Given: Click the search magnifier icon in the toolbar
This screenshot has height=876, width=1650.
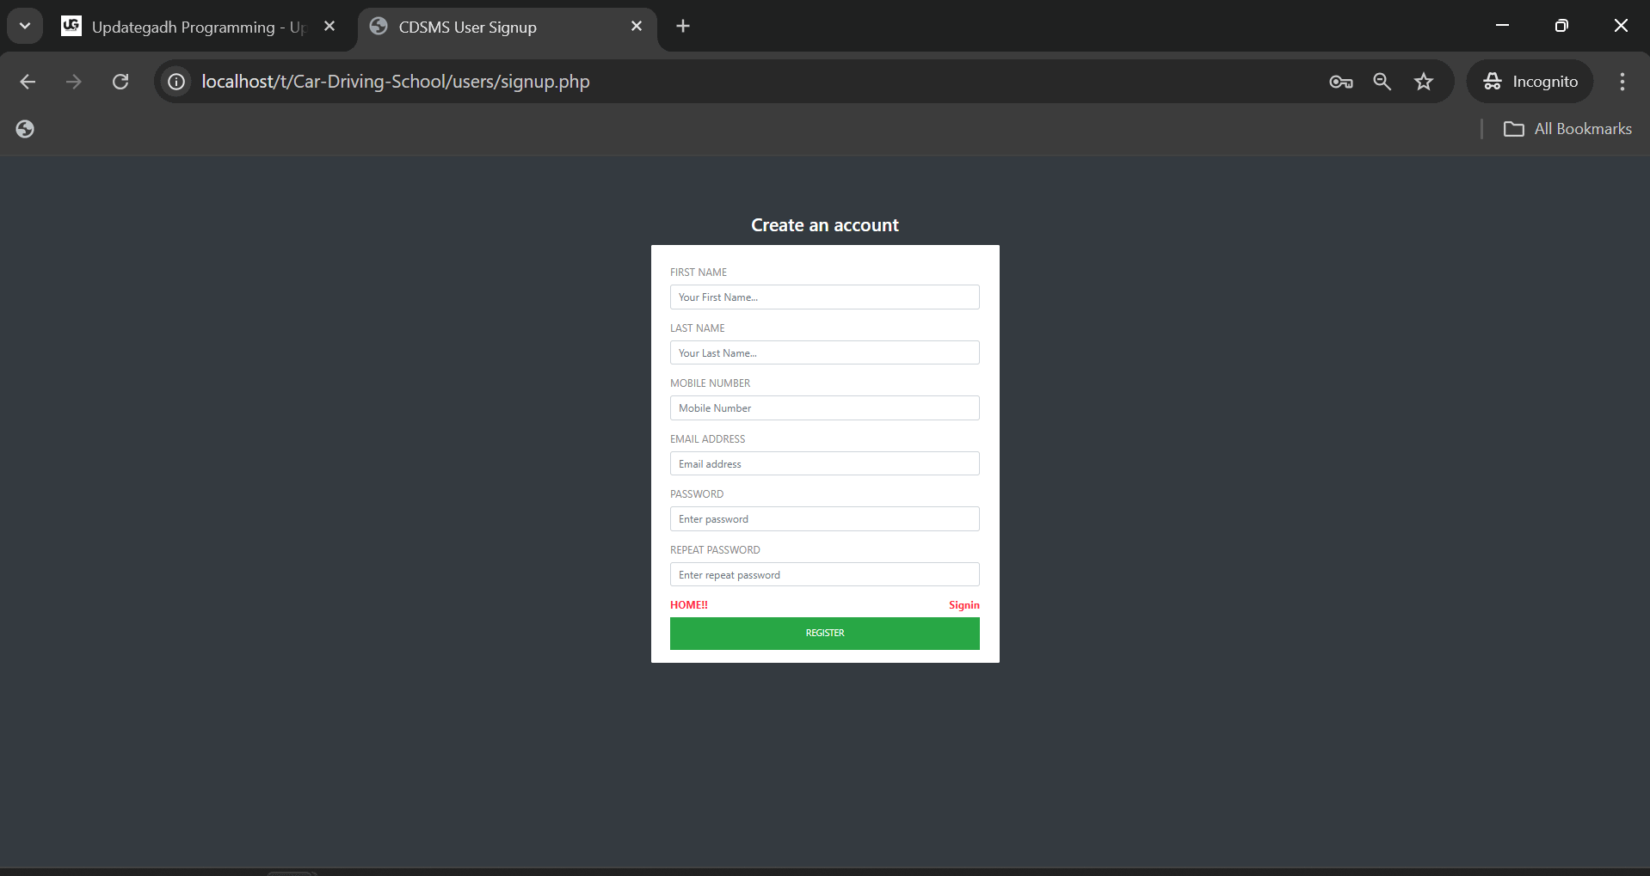Looking at the screenshot, I should [1382, 82].
